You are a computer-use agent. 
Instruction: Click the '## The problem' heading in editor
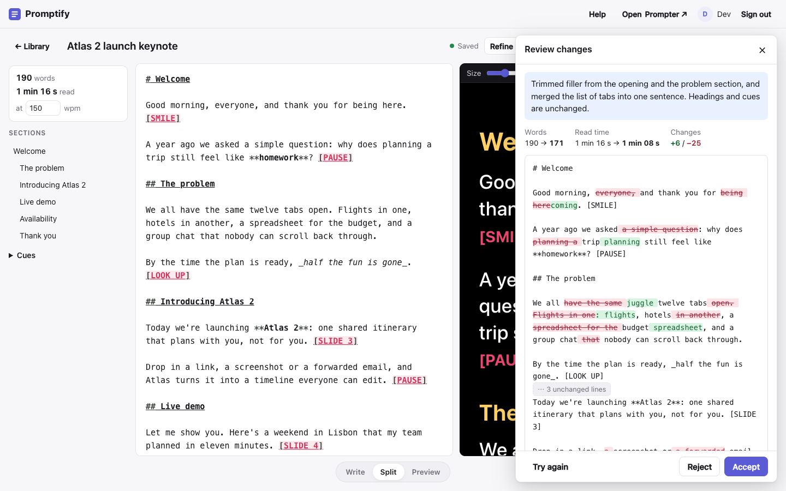tap(180, 184)
